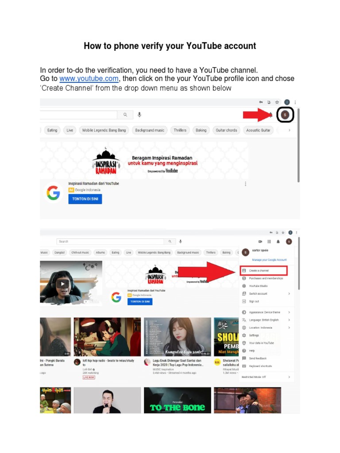Open the Restricted Mode: Off option
Viewport: 340px width, 453px height.
(x=266, y=377)
